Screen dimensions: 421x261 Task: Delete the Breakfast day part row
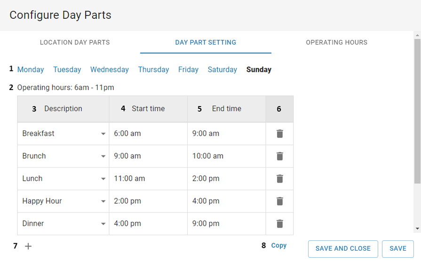click(279, 134)
